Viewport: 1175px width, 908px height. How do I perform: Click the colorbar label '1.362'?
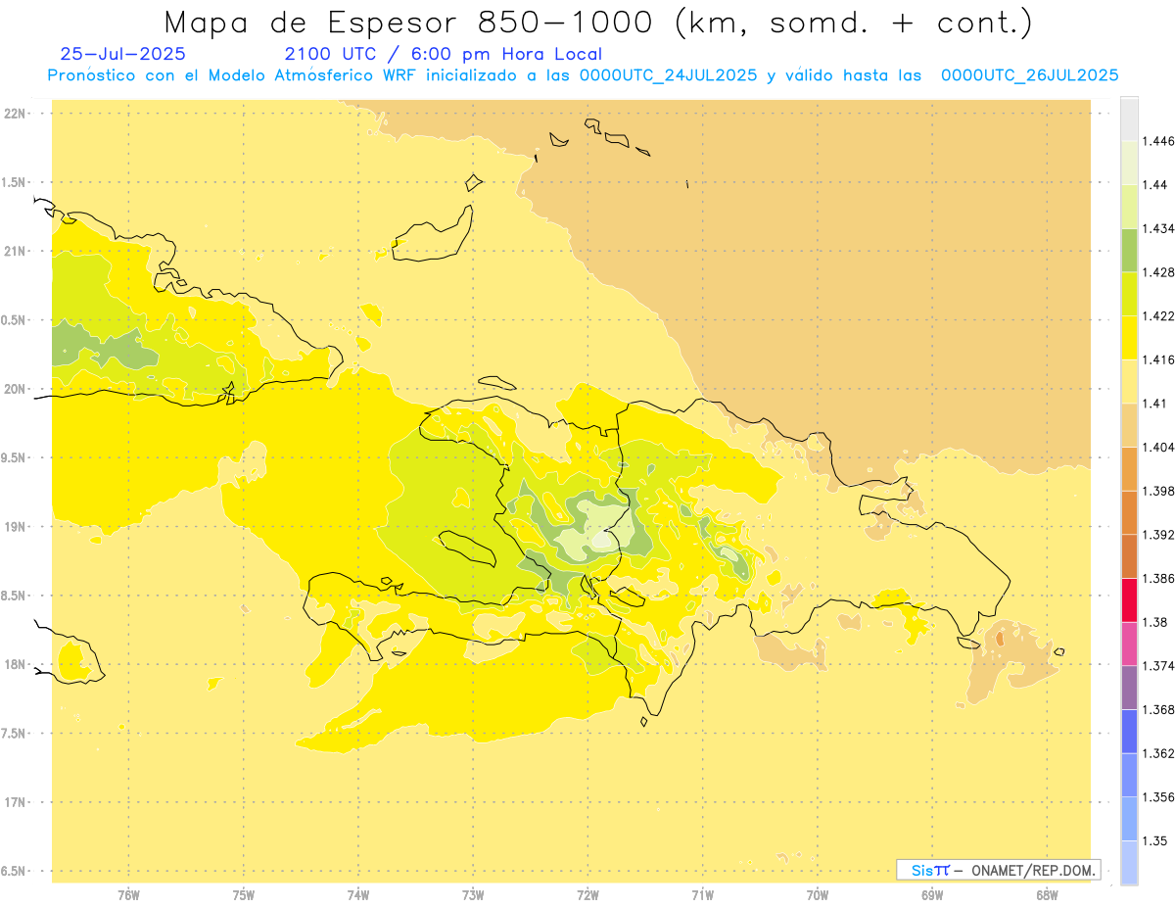pyautogui.click(x=1157, y=753)
